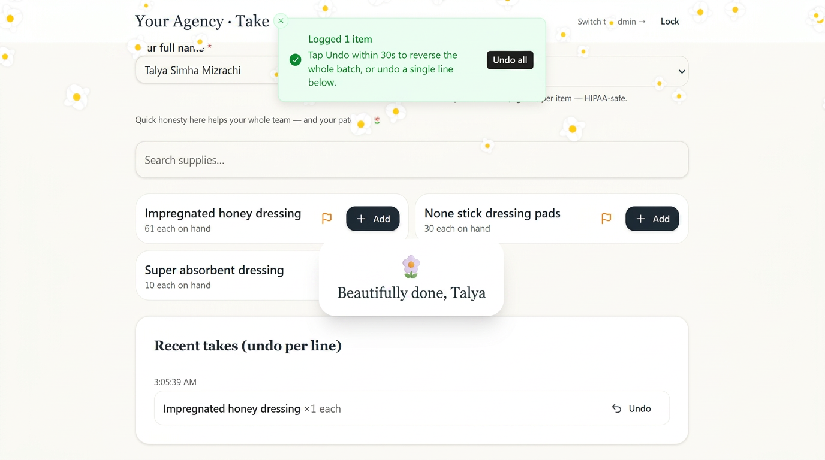Click the 3:05:39 AM timestamp
The image size is (825, 460).
click(175, 382)
